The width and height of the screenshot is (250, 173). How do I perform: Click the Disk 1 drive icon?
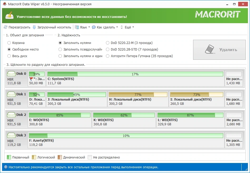point(11,94)
